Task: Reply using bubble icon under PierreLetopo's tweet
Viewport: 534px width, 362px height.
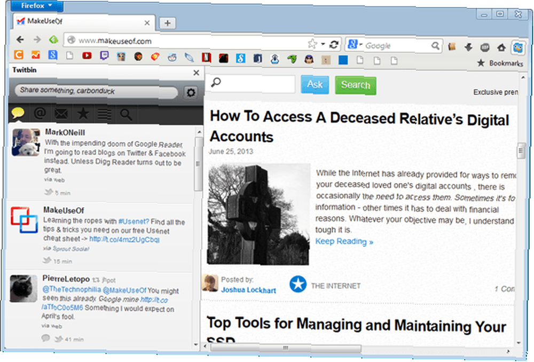Action: coord(45,338)
